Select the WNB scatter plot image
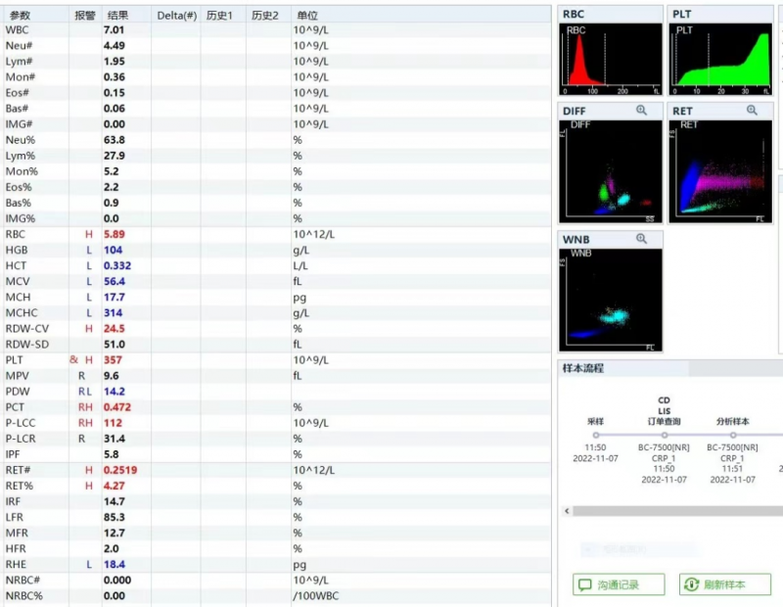This screenshot has height=607, width=783. tap(610, 300)
